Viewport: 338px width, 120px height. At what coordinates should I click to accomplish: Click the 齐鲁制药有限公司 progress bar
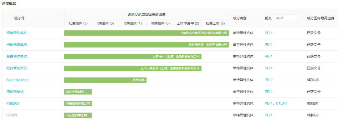(78, 103)
